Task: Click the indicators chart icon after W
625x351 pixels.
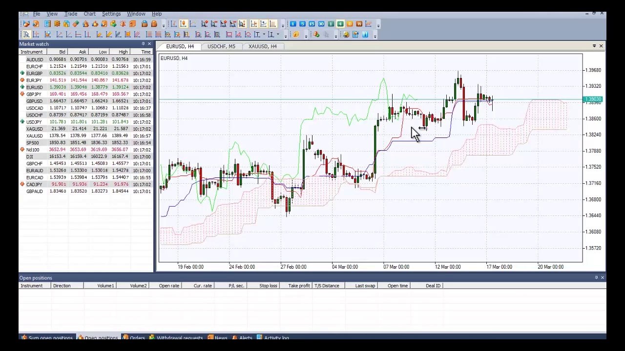Action: click(x=369, y=24)
